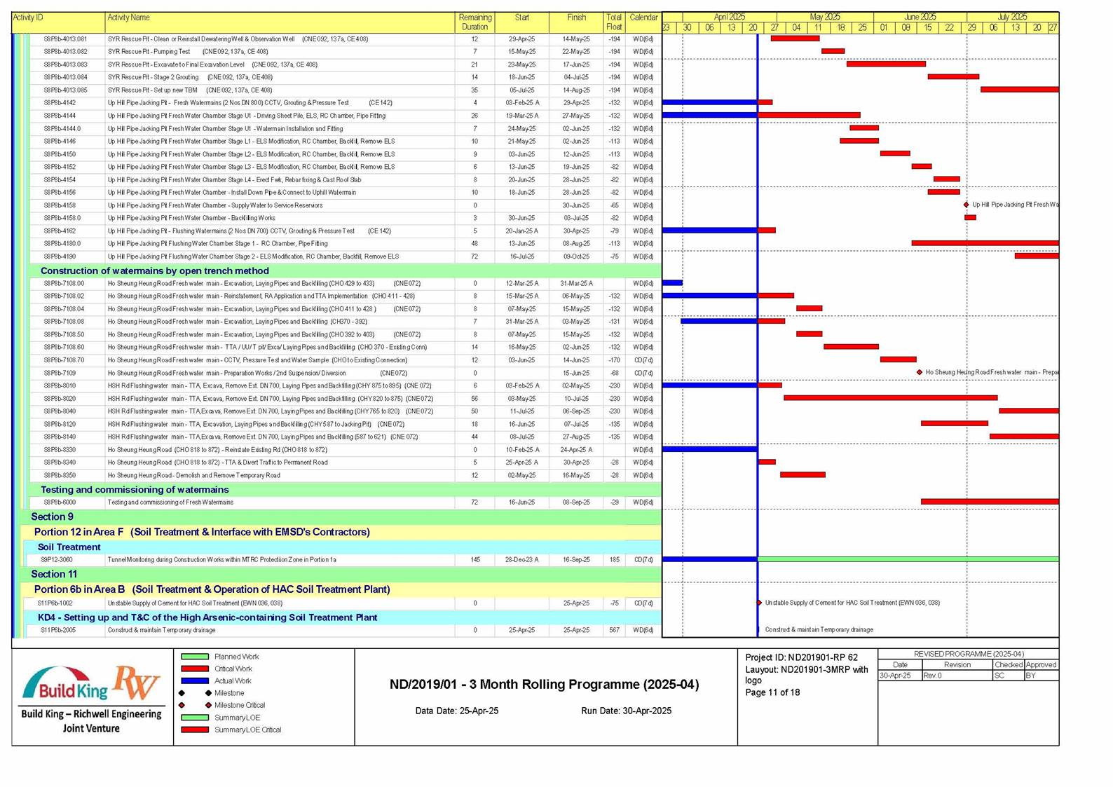Click the Finish column header
The height and width of the screenshot is (787, 1113).
[576, 22]
